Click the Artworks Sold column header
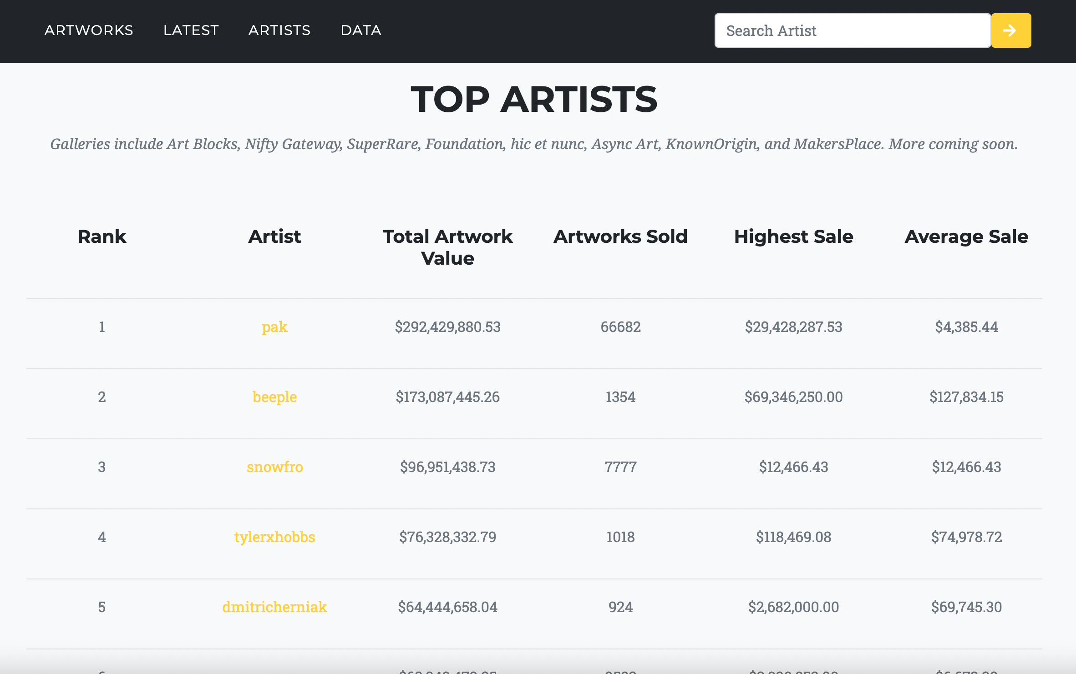Image resolution: width=1076 pixels, height=674 pixels. 620,236
